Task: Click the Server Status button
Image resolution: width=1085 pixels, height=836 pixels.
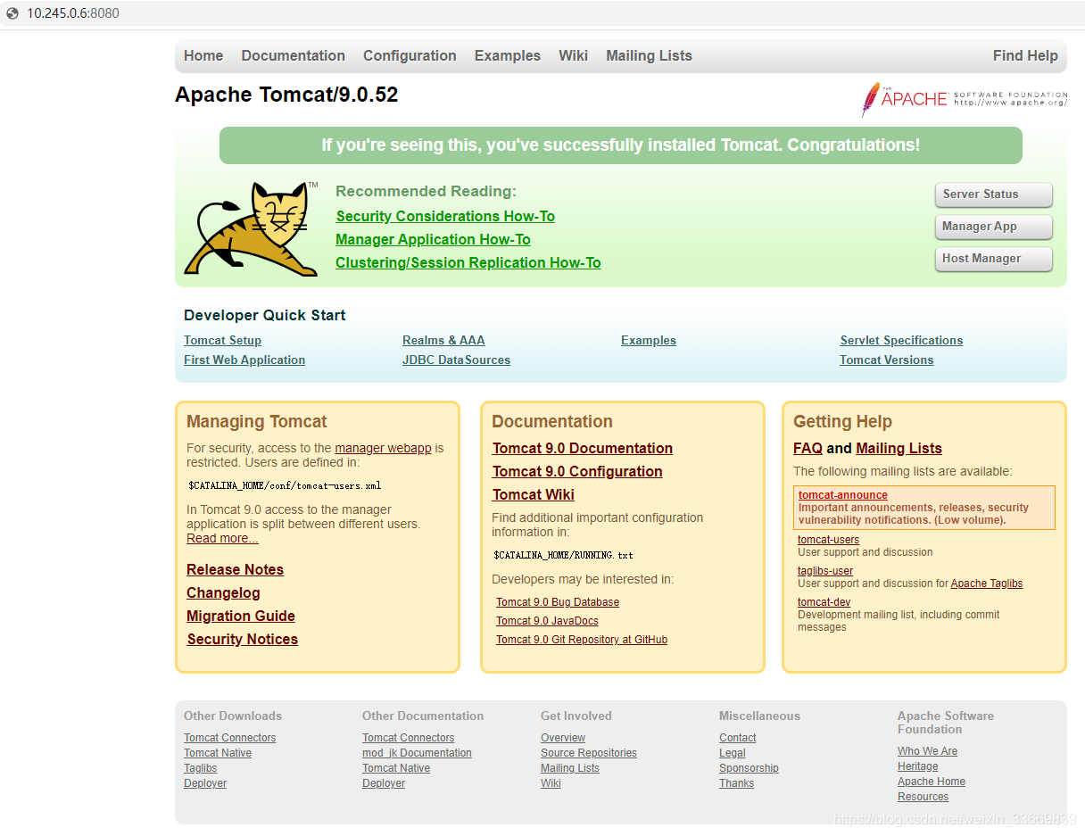Action: 994,195
